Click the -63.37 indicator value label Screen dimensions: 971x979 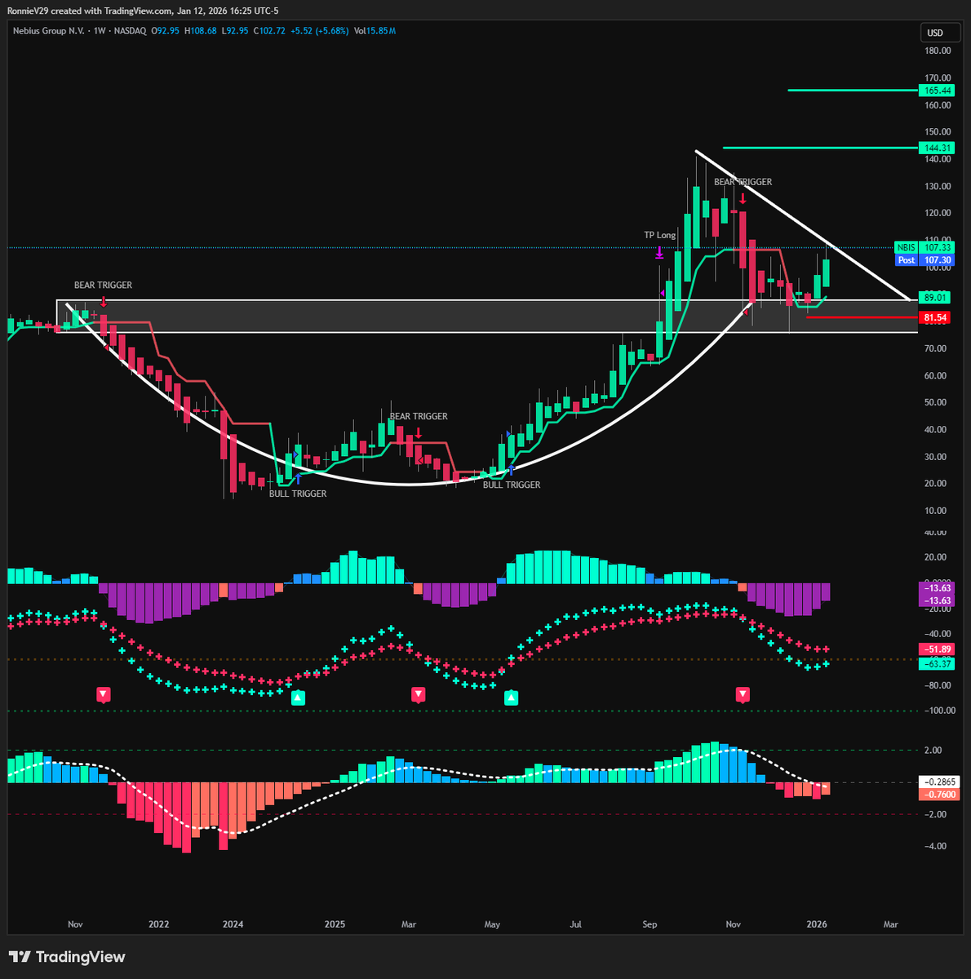coord(935,664)
